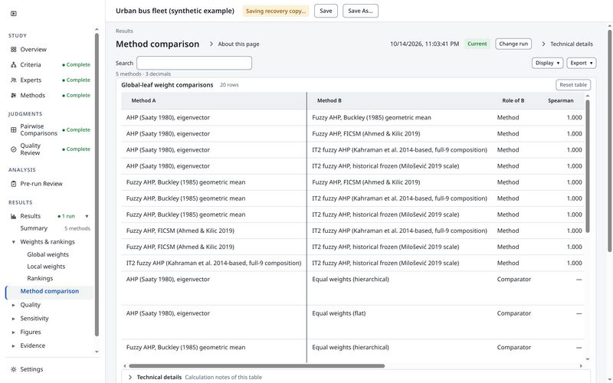Select Global weights
The height and width of the screenshot is (383, 613).
pos(48,255)
